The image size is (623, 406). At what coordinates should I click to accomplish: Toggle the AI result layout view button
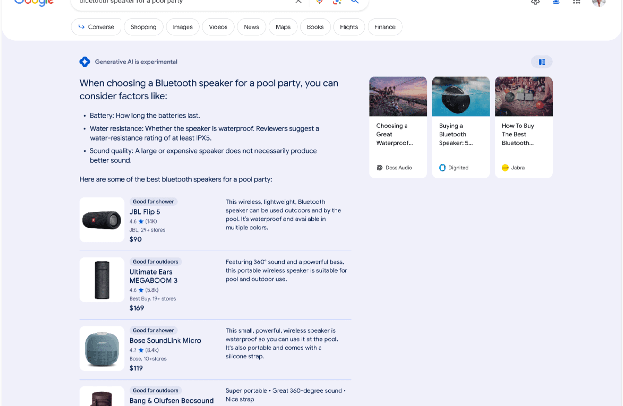click(542, 62)
